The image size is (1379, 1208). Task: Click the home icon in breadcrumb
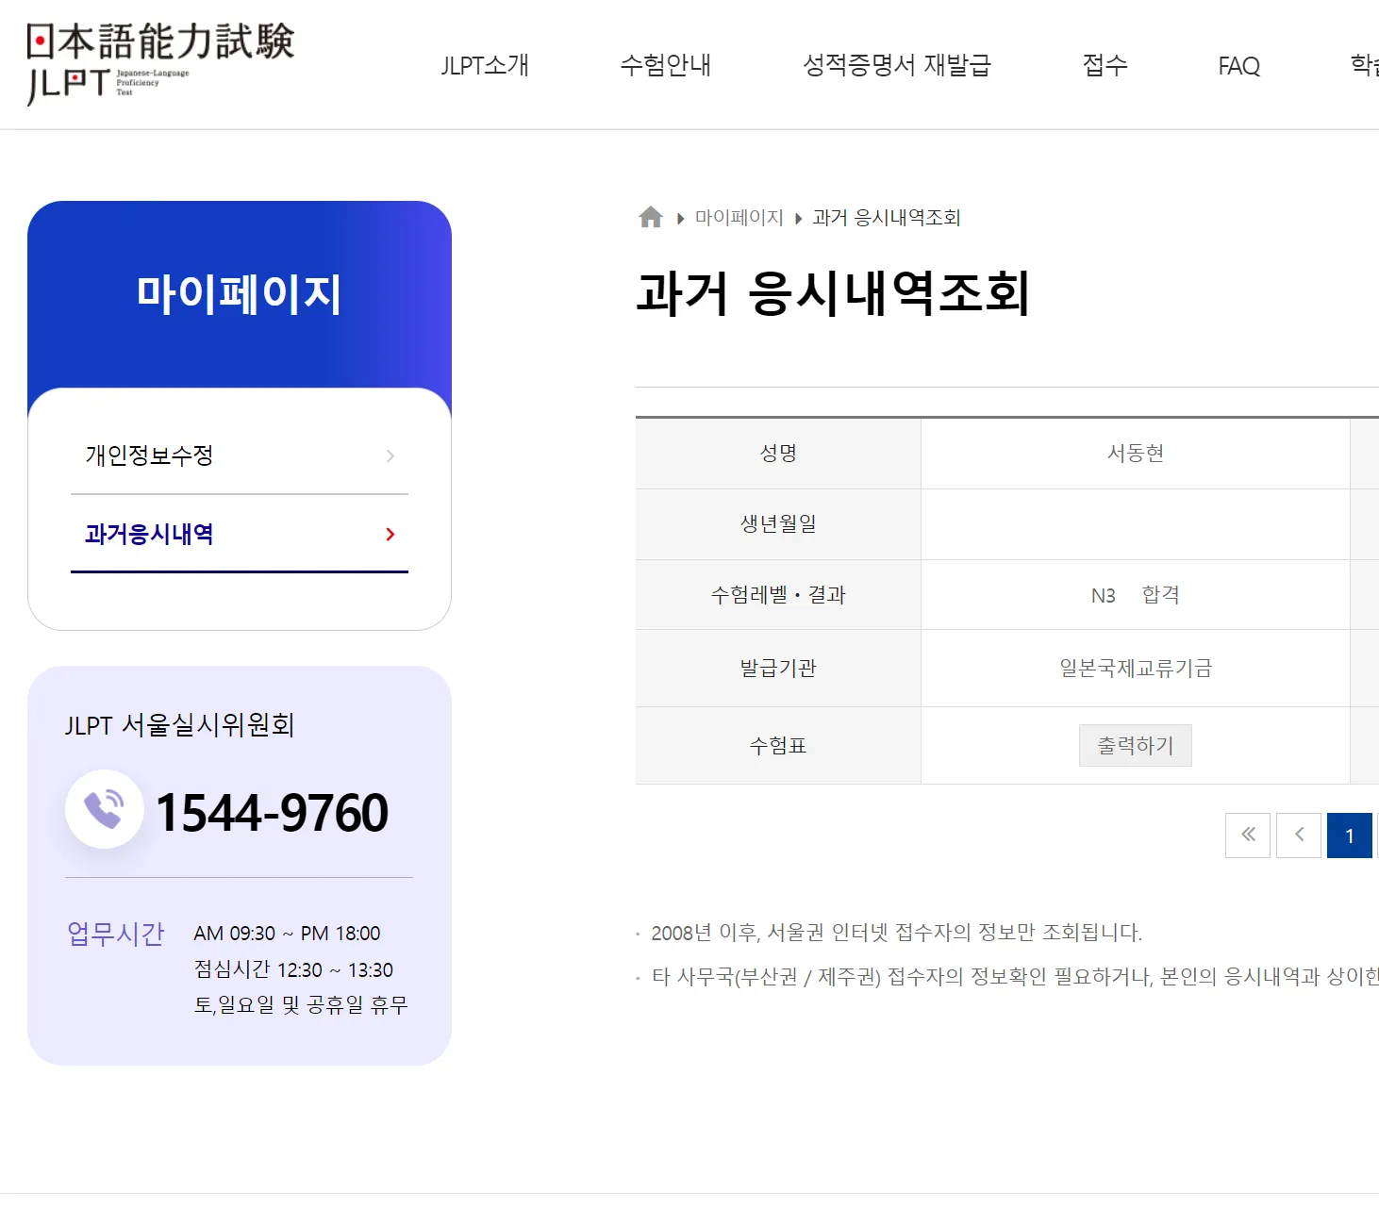(x=651, y=218)
